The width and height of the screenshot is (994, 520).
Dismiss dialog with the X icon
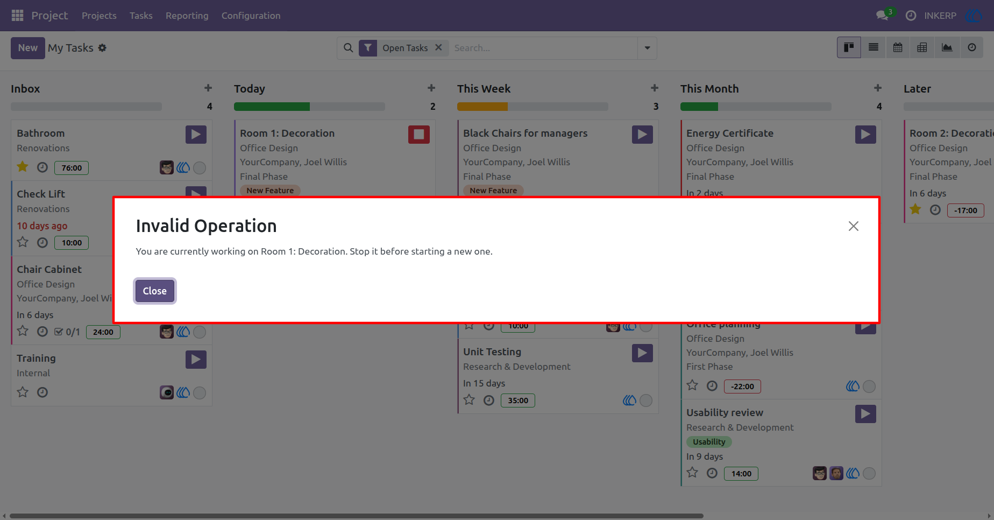pos(854,226)
